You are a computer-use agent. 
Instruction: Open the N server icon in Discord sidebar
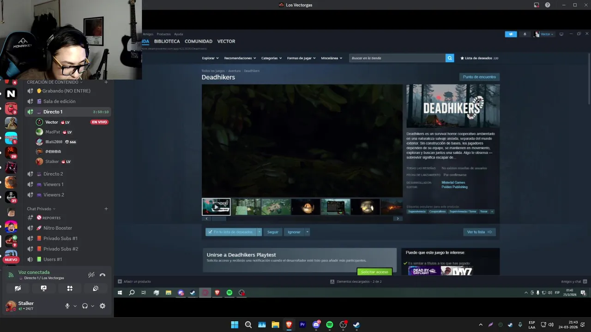[x=11, y=94]
